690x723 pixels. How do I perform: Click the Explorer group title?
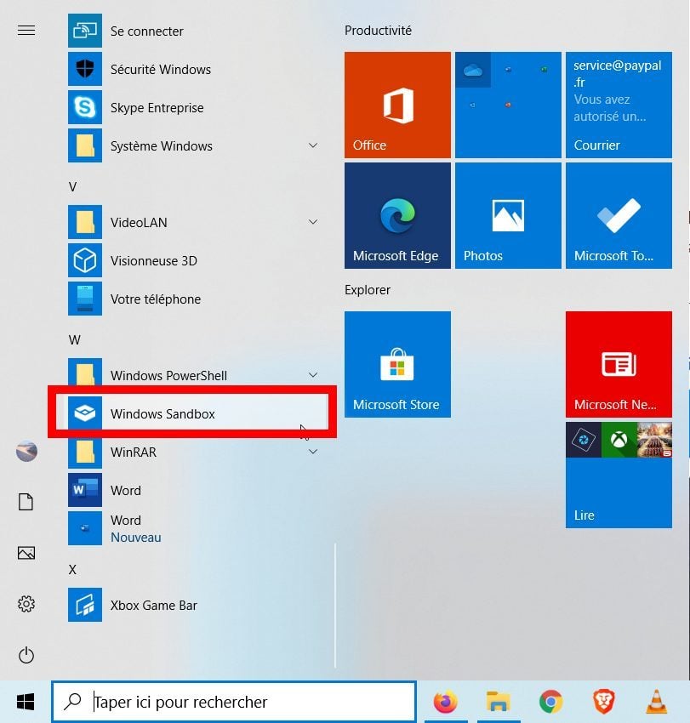click(x=368, y=289)
